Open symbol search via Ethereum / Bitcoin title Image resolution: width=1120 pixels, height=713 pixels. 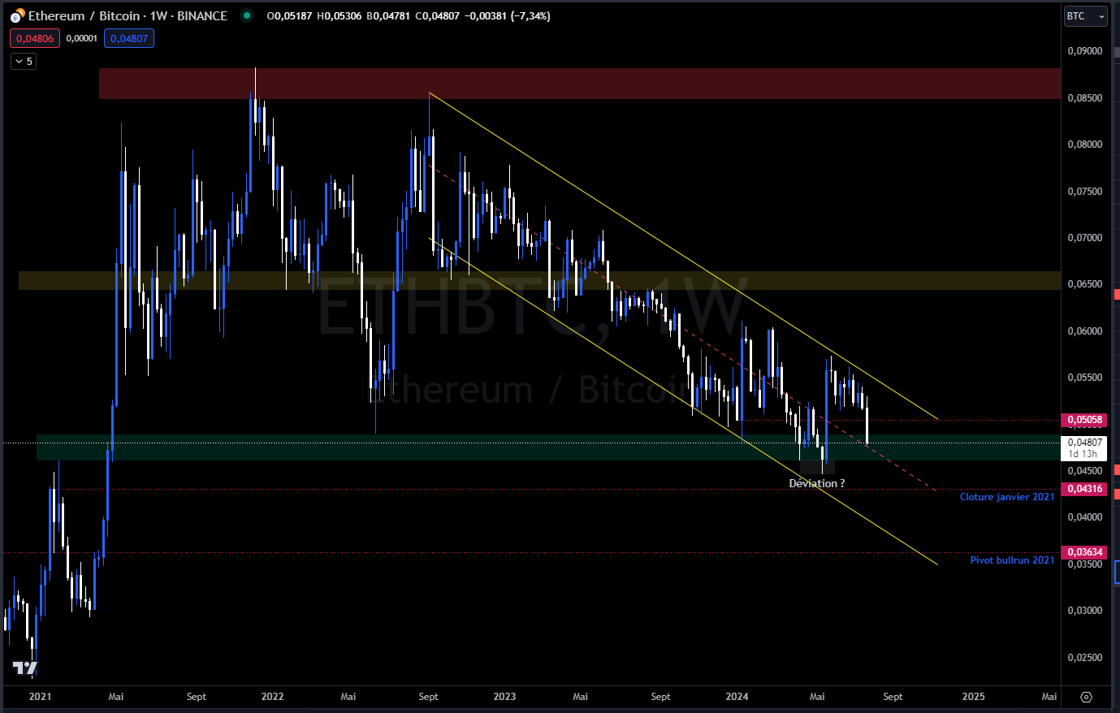pyautogui.click(x=128, y=16)
